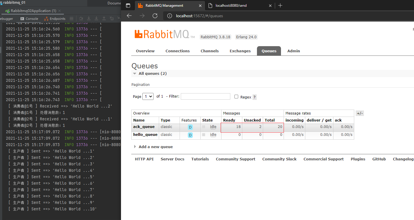Click the show execution point icon in IDE
This screenshot has width=414, height=220.
[71, 18]
